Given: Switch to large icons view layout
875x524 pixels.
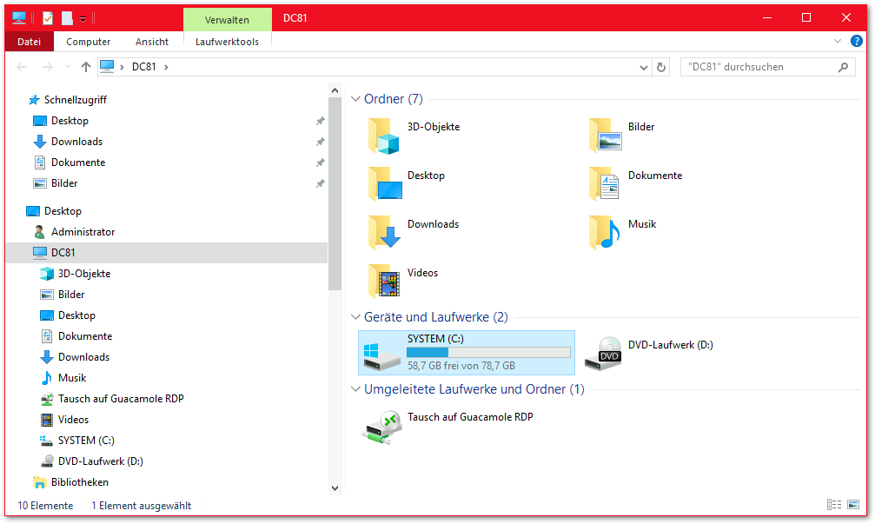Looking at the screenshot, I should 853,505.
